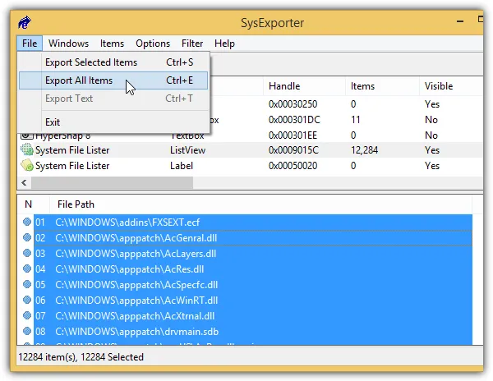The image size is (493, 381).
Task: Select Exit in the File menu
Action: pos(113,122)
